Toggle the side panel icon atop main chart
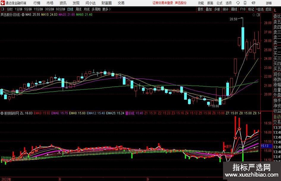 pyautogui.click(x=258, y=15)
